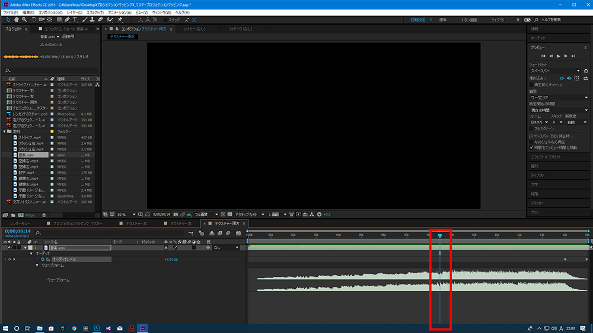The image size is (593, 333).
Task: Select the Hand tool in the toolbar
Action: point(15,20)
